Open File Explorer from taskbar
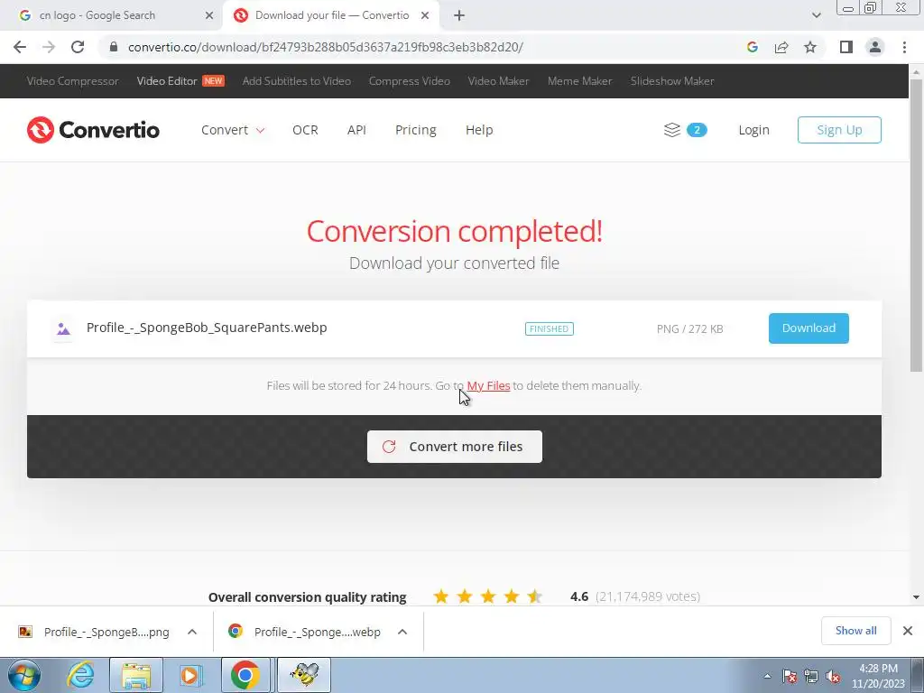Screen dimensions: 924x693 [136, 675]
